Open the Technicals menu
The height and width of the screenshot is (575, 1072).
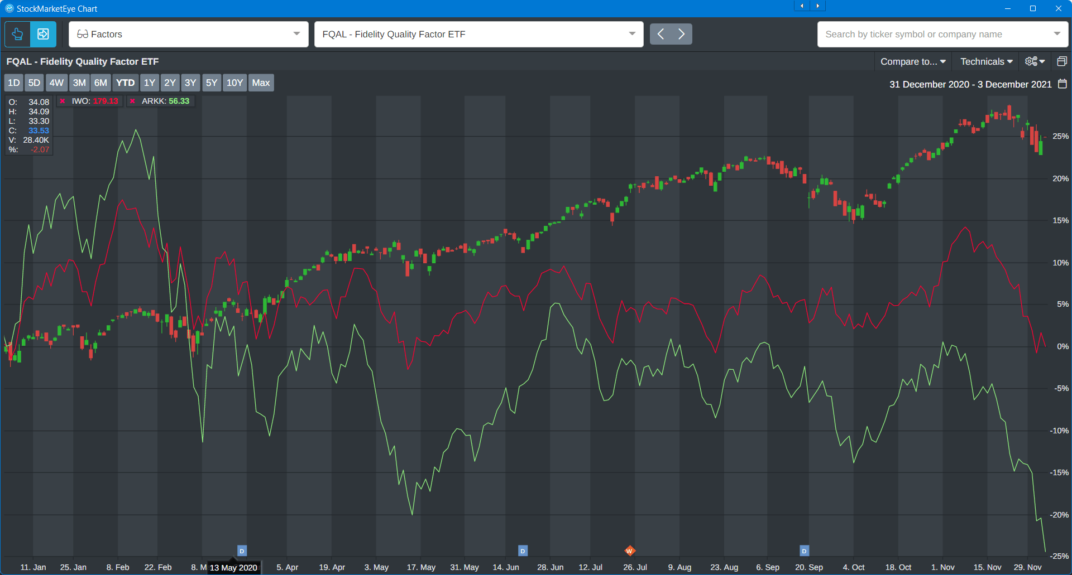986,61
